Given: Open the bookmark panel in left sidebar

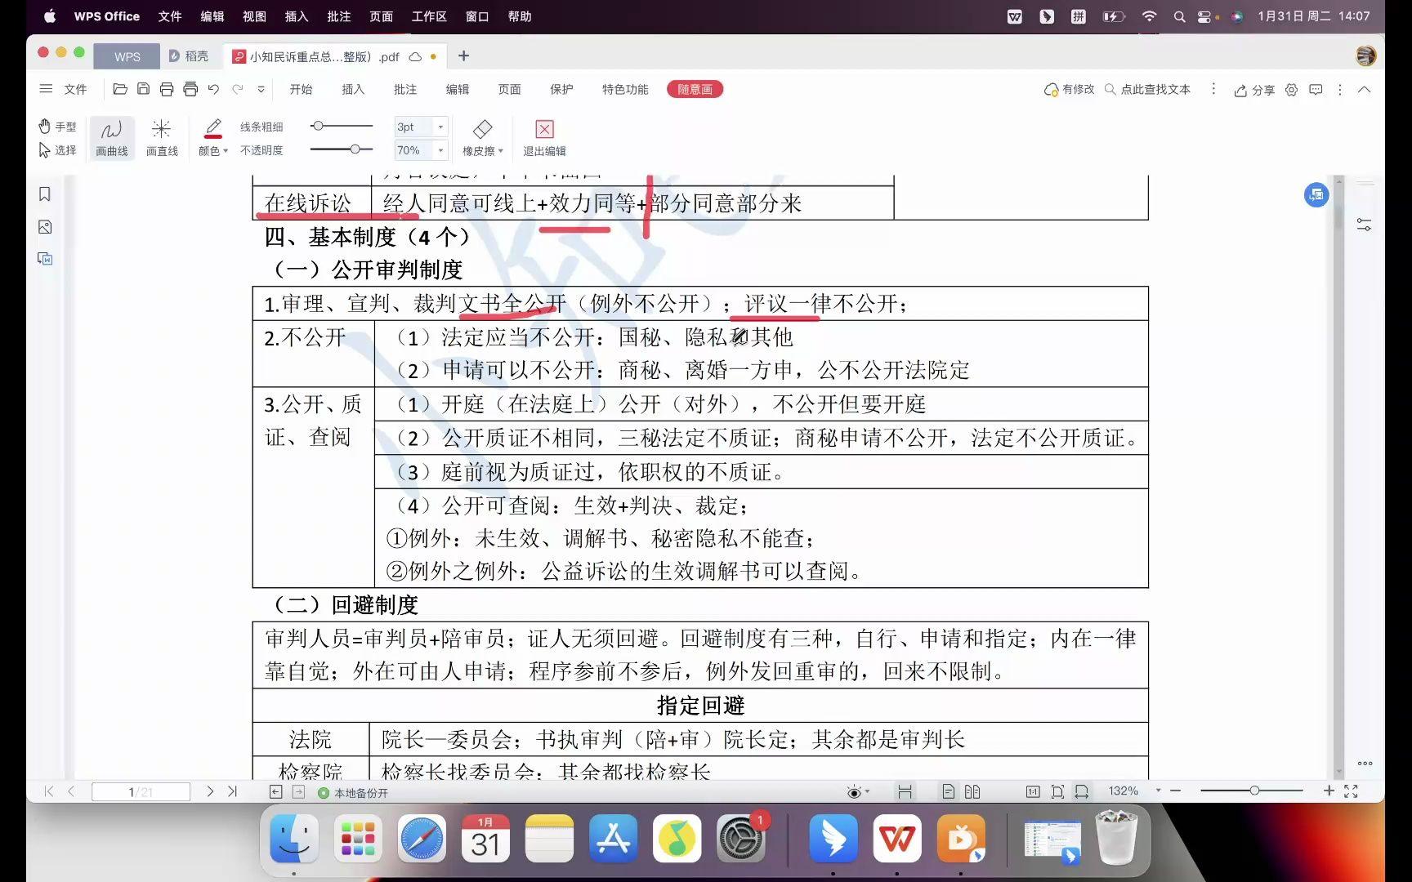Looking at the screenshot, I should pyautogui.click(x=45, y=194).
